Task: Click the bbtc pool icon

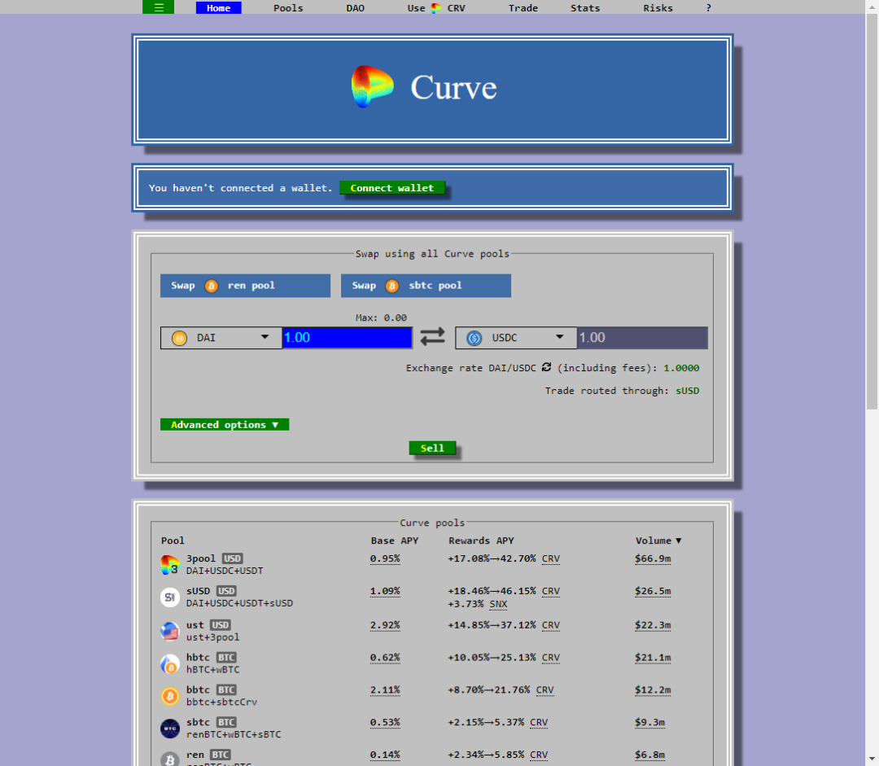Action: 170,697
